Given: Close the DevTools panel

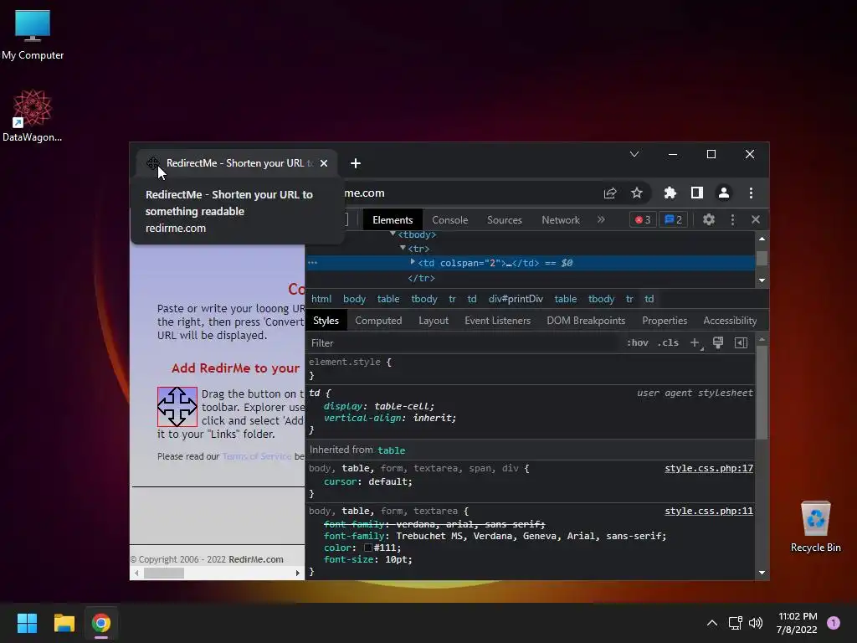Looking at the screenshot, I should point(756,220).
